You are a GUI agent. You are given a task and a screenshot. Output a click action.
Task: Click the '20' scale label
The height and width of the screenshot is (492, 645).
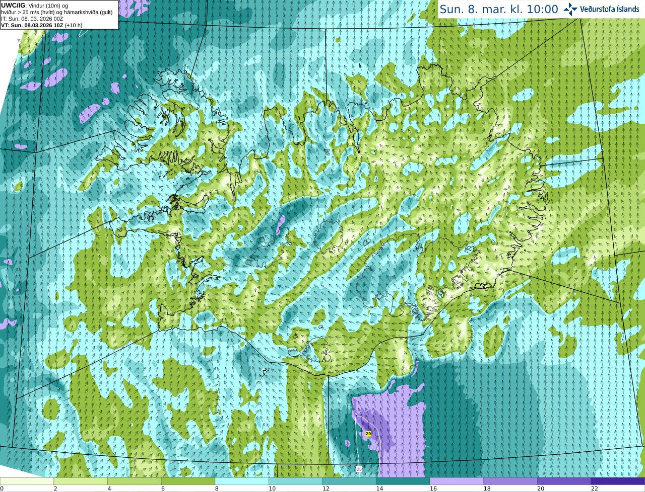pyautogui.click(x=541, y=488)
